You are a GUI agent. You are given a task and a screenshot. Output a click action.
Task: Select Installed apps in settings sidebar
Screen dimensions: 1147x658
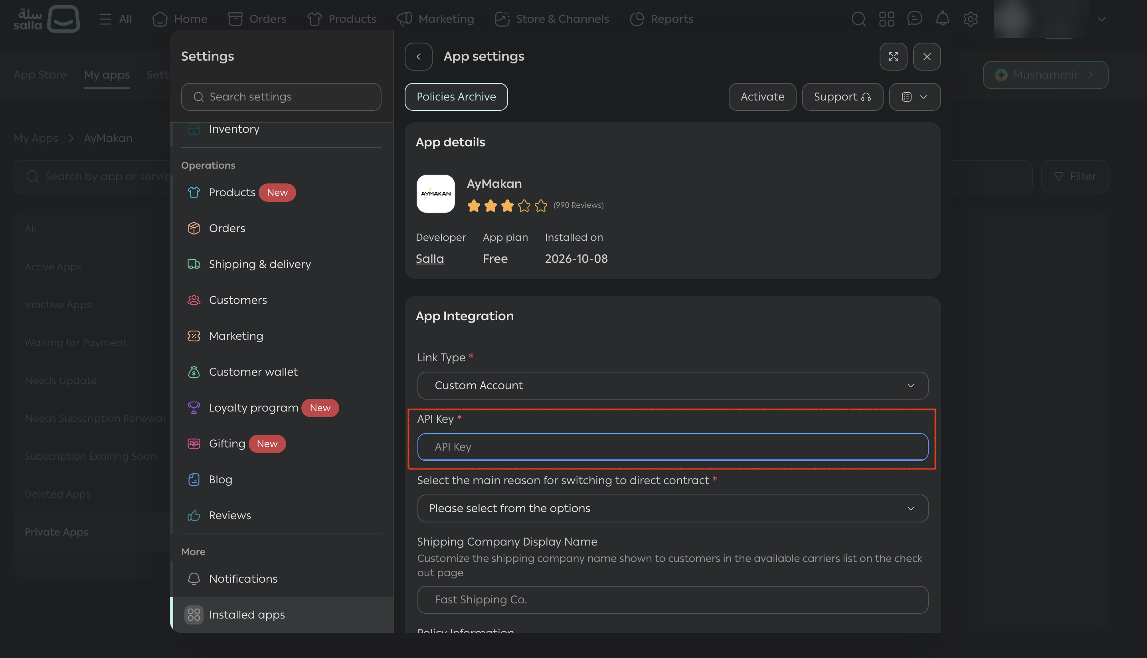[281, 615]
